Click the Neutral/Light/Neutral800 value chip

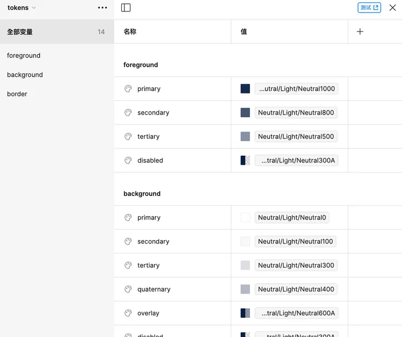click(x=296, y=113)
